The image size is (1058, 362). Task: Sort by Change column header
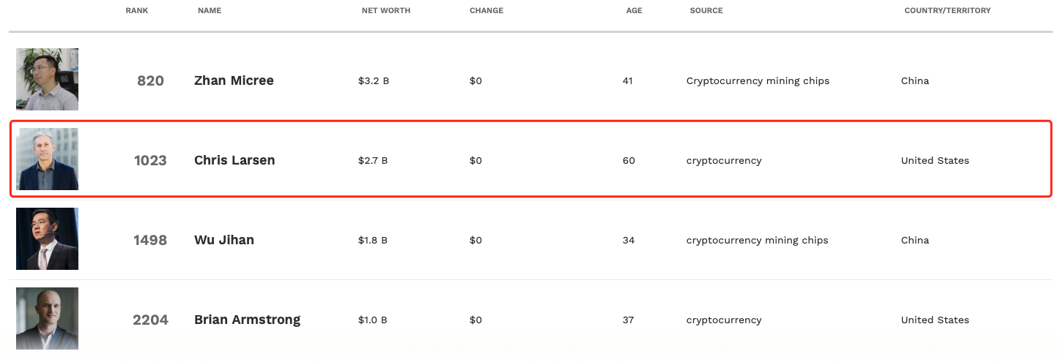click(487, 11)
